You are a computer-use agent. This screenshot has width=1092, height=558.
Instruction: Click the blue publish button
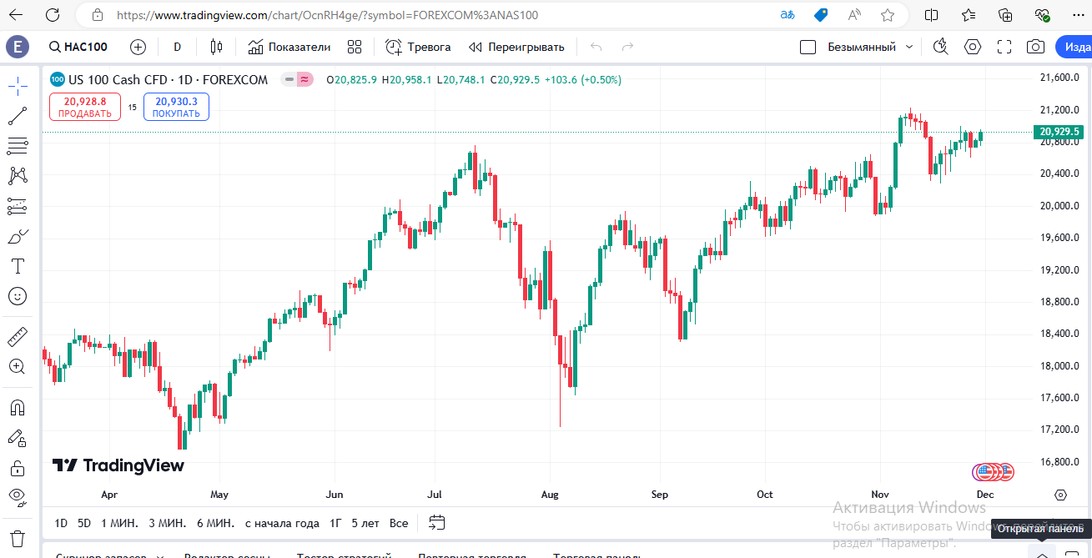(x=1074, y=47)
